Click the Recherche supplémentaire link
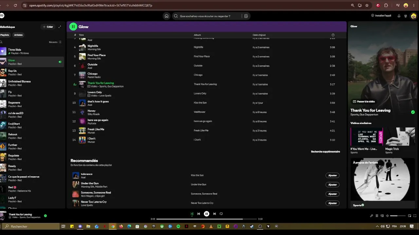 click(325, 152)
